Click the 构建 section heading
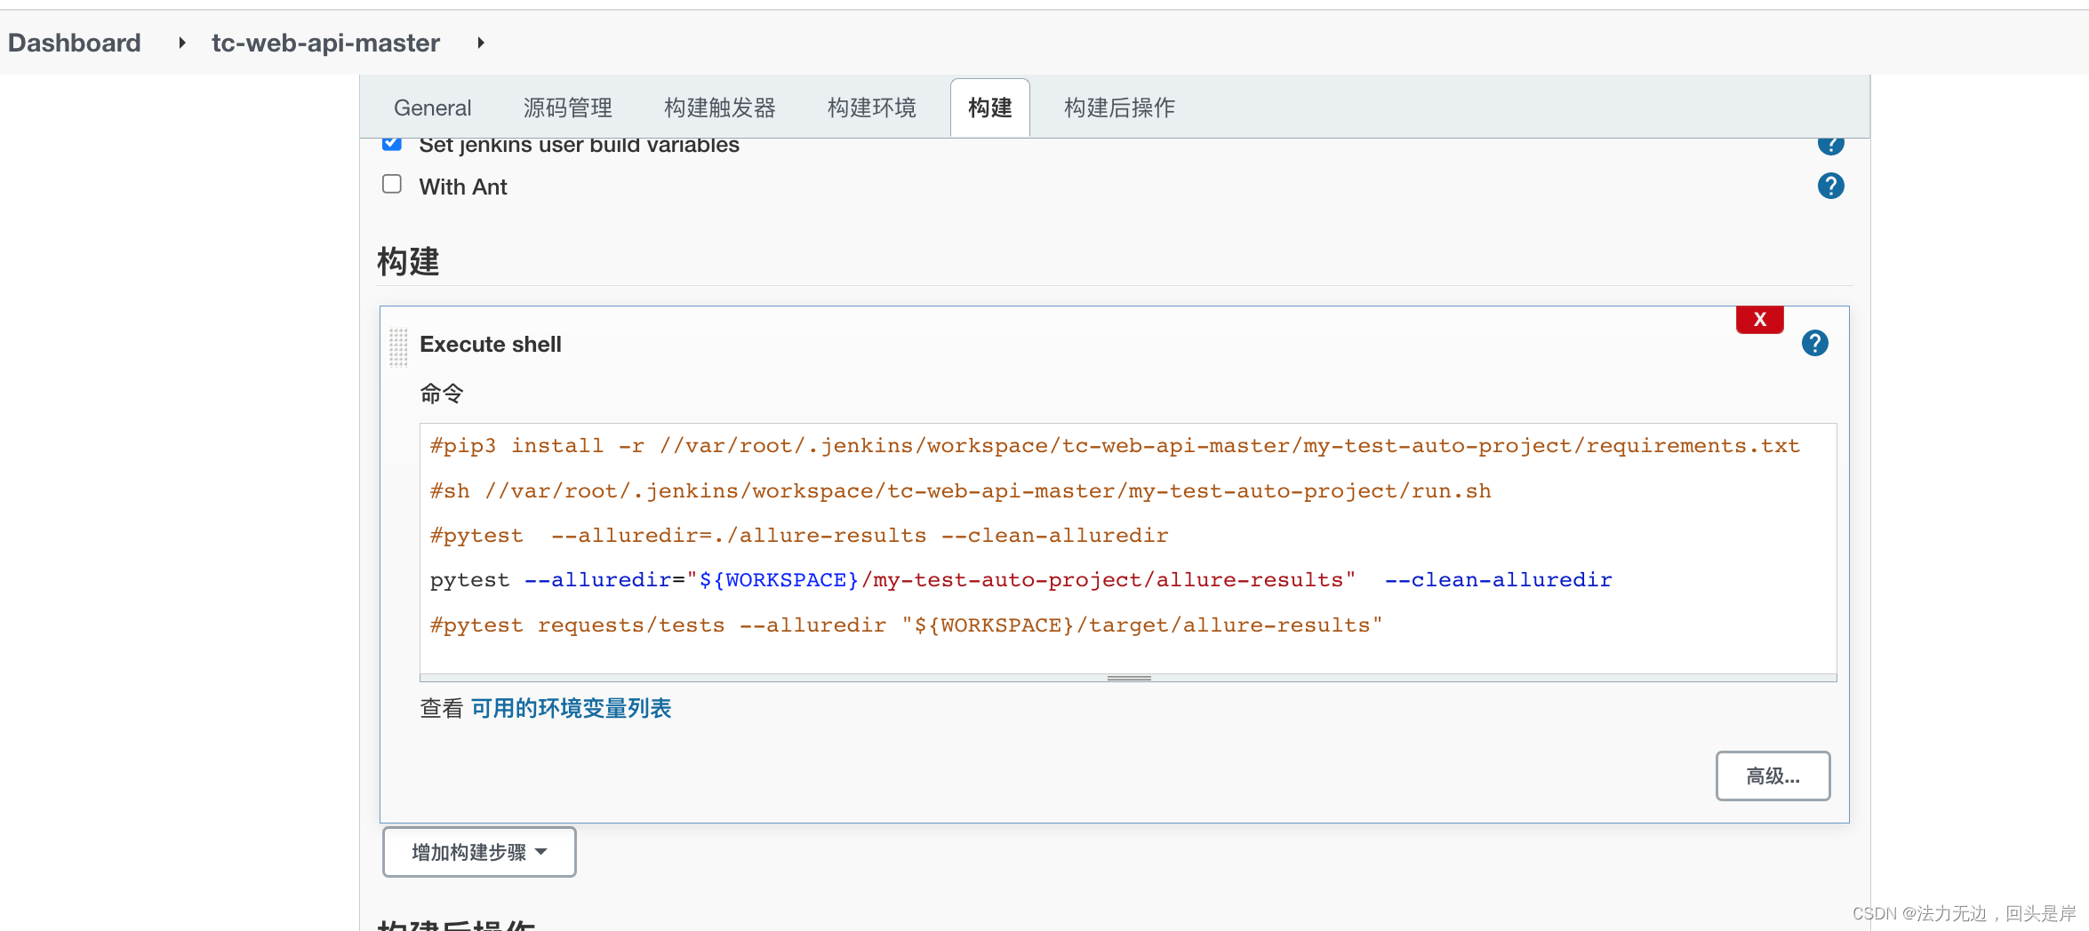This screenshot has width=2089, height=931. (408, 261)
